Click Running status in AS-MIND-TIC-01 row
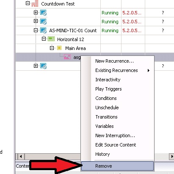The height and width of the screenshot is (174, 174). click(x=110, y=30)
